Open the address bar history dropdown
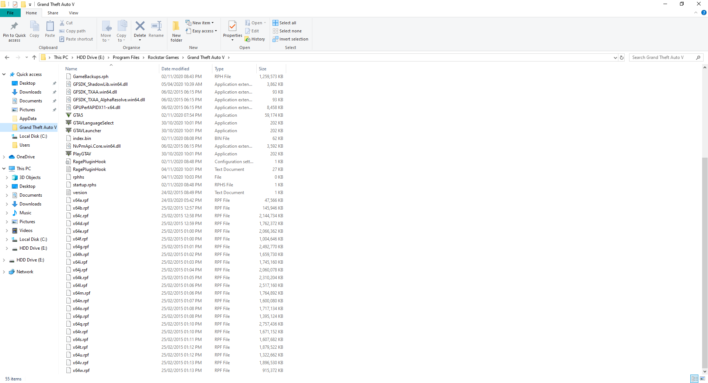The width and height of the screenshot is (708, 383). coord(615,57)
